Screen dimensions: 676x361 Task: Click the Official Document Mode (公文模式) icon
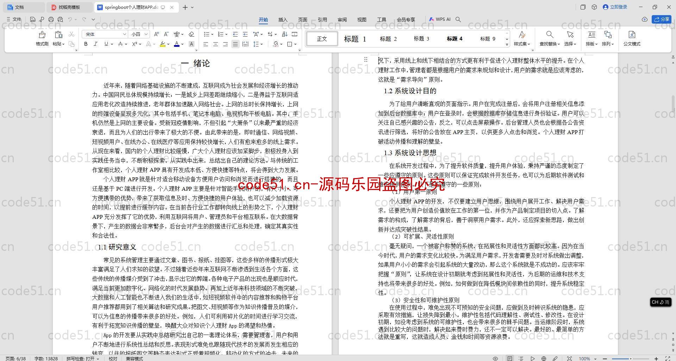(632, 34)
